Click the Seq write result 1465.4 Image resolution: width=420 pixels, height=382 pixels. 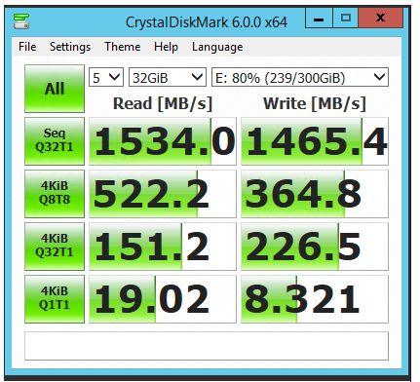315,141
